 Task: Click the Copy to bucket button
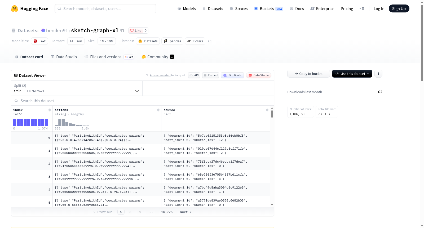tap(308, 74)
